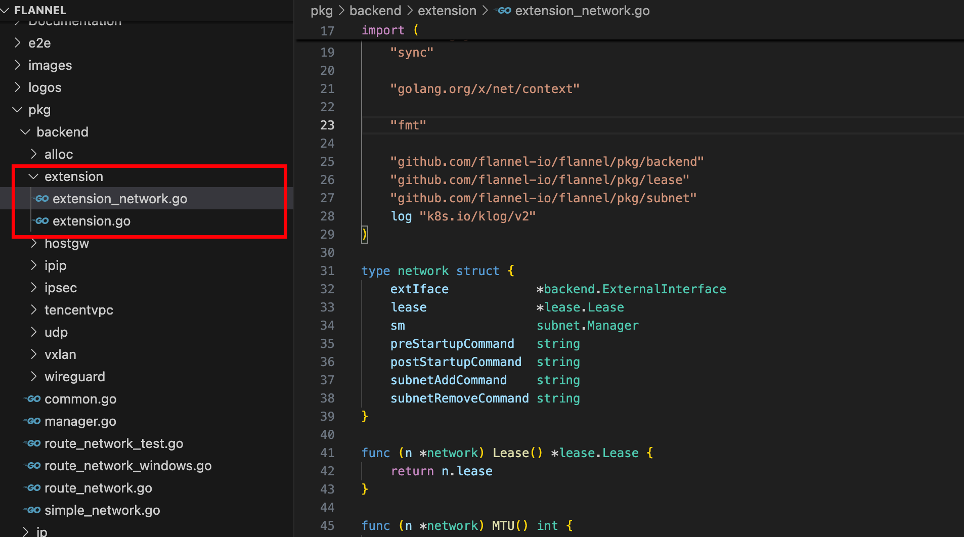
Task: Open manager.go file
Action: coord(80,421)
